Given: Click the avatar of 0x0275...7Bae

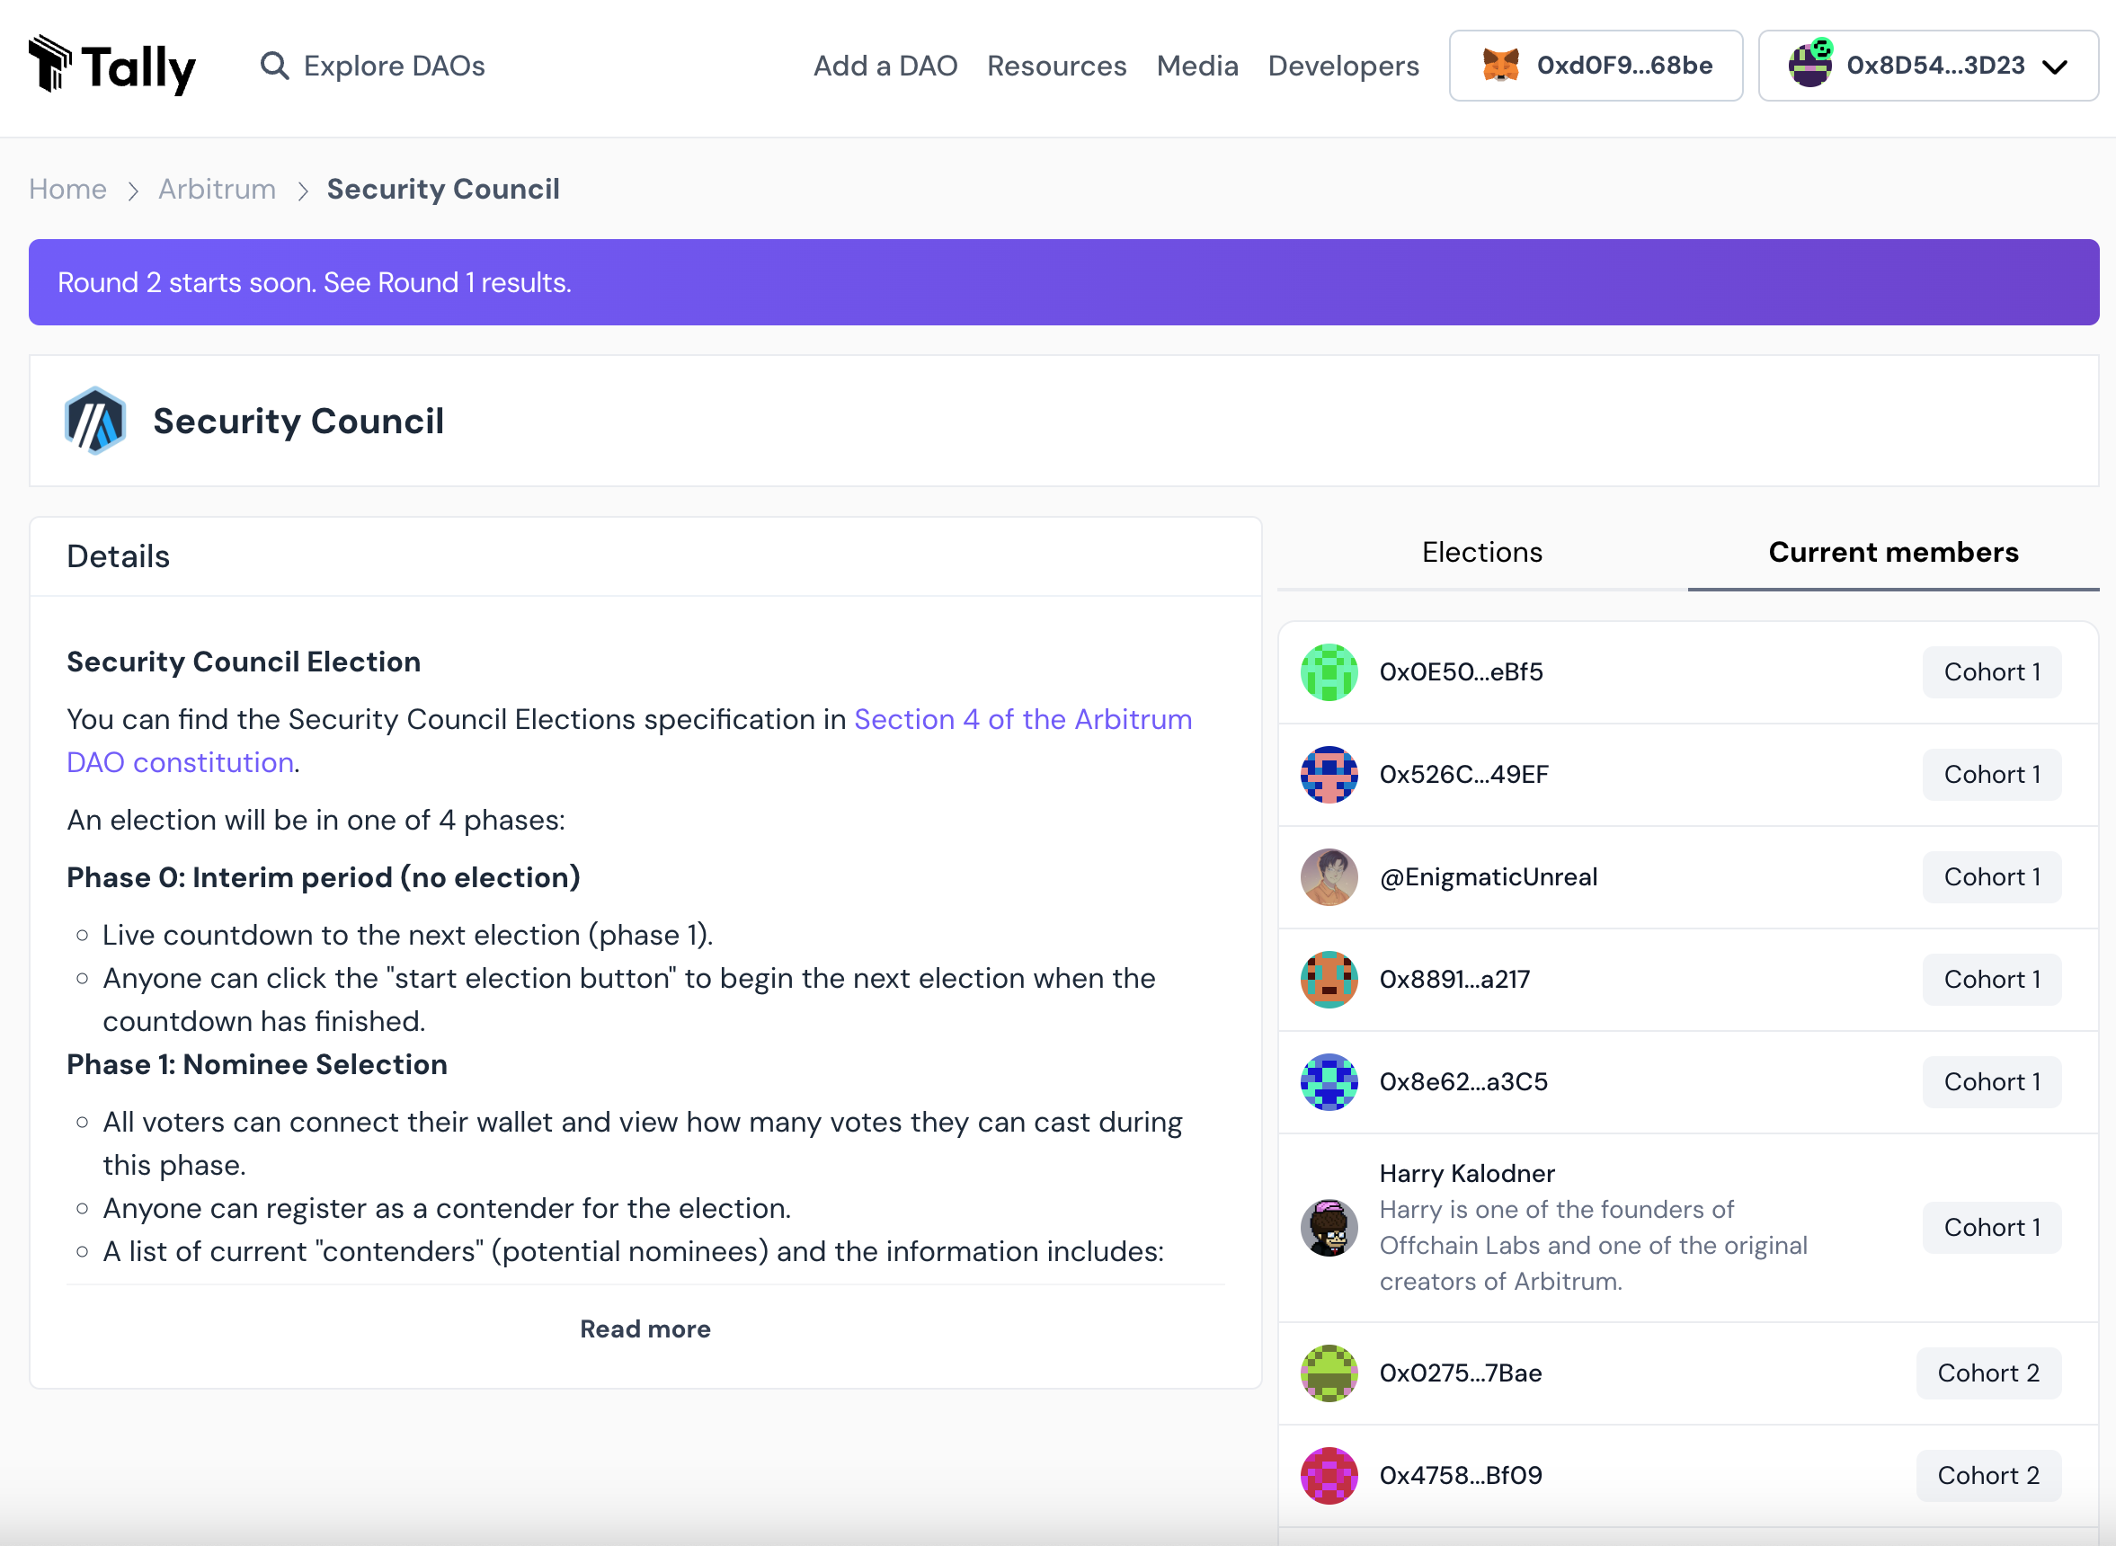Looking at the screenshot, I should [x=1329, y=1373].
